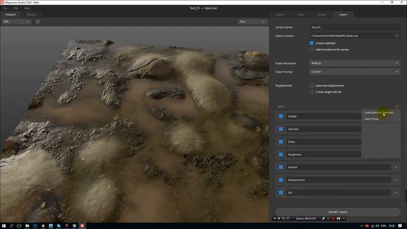Edit the Normal map name field

click(x=338, y=167)
